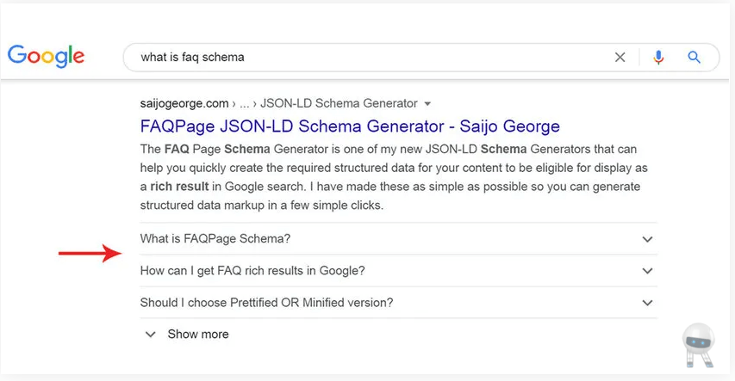Screen dimensions: 735x381
Task: Open the FAQPage JSON-LD Schema Generator title link
Action: click(350, 126)
